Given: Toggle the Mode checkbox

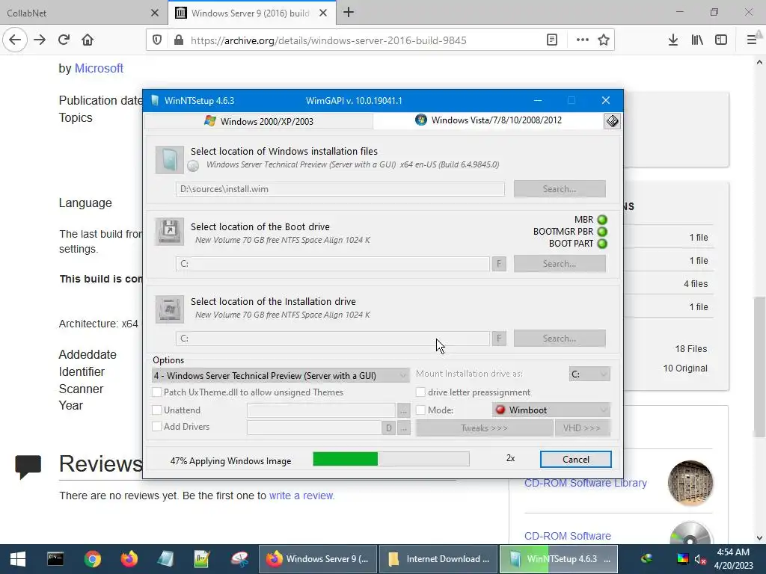Looking at the screenshot, I should click(x=420, y=410).
